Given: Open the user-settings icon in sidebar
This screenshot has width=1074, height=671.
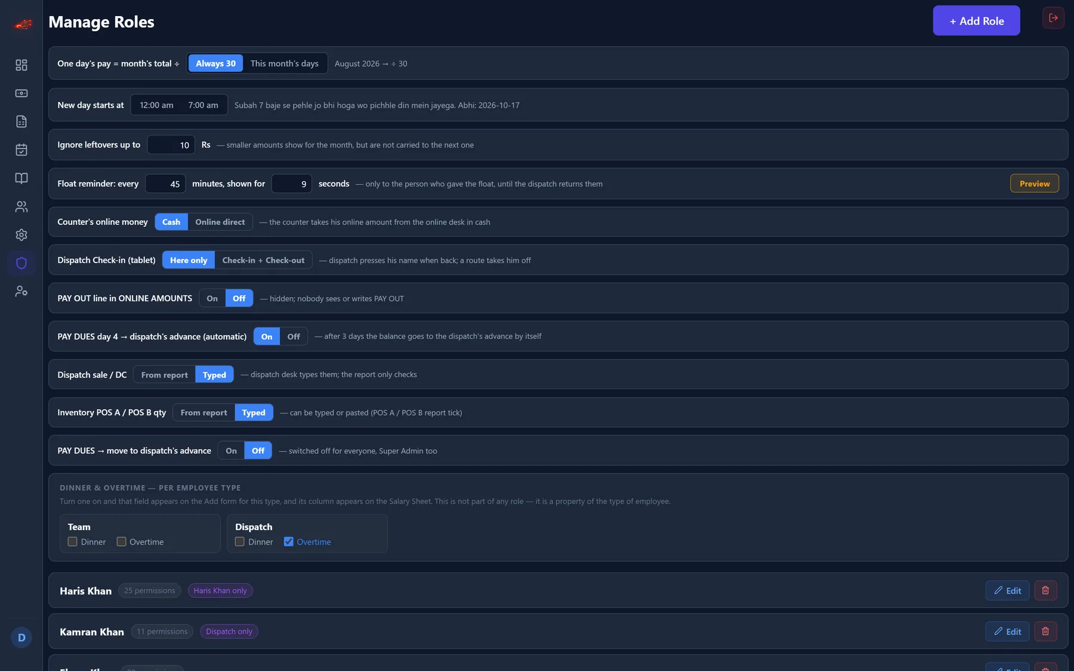Looking at the screenshot, I should tap(21, 291).
